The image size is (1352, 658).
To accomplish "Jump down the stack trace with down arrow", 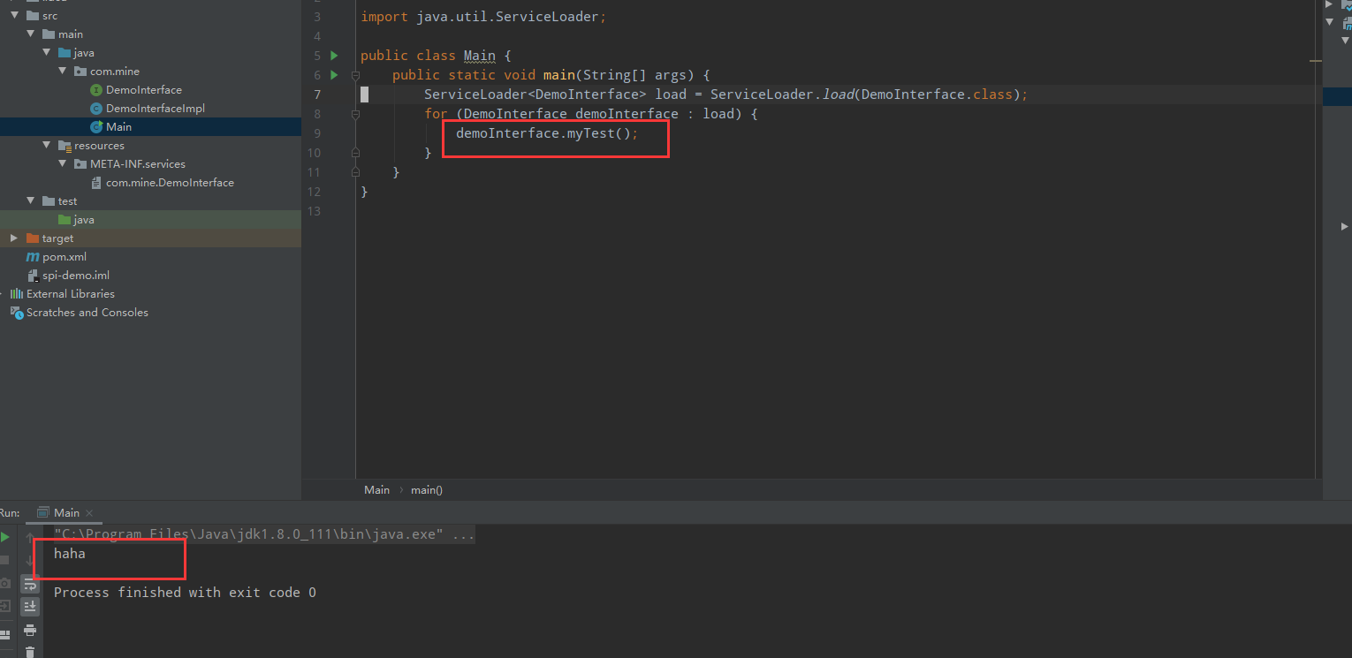I will [30, 560].
